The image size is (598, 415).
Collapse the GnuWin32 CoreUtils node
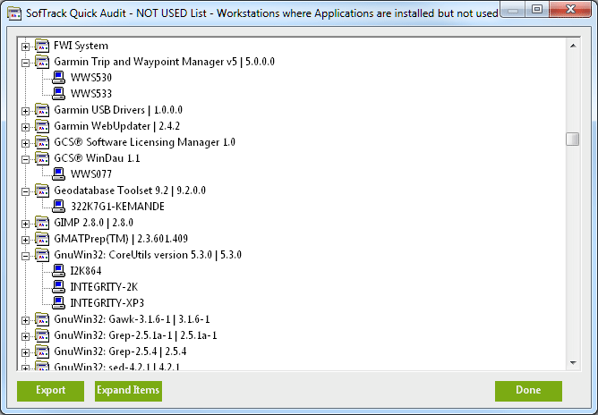click(25, 255)
